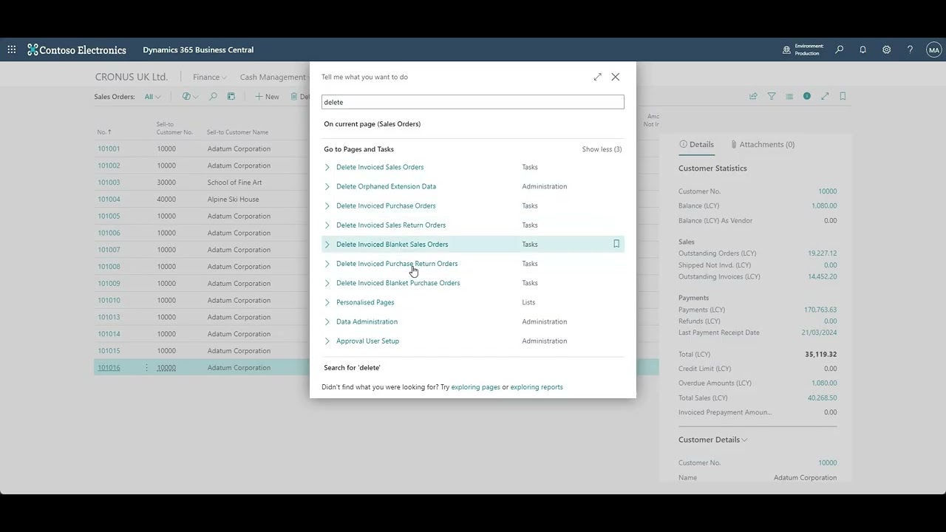Open Delete Invoiced Sales Return Orders
946x532 pixels.
coord(391,225)
